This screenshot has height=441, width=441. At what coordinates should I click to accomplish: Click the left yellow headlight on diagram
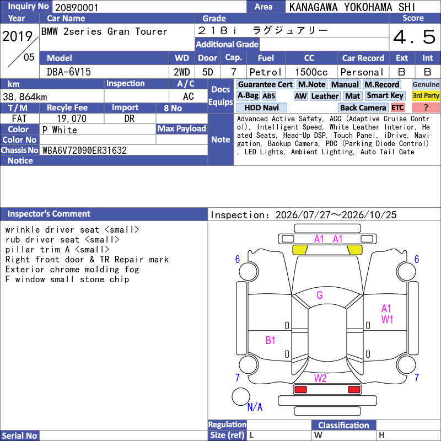tap(300, 250)
